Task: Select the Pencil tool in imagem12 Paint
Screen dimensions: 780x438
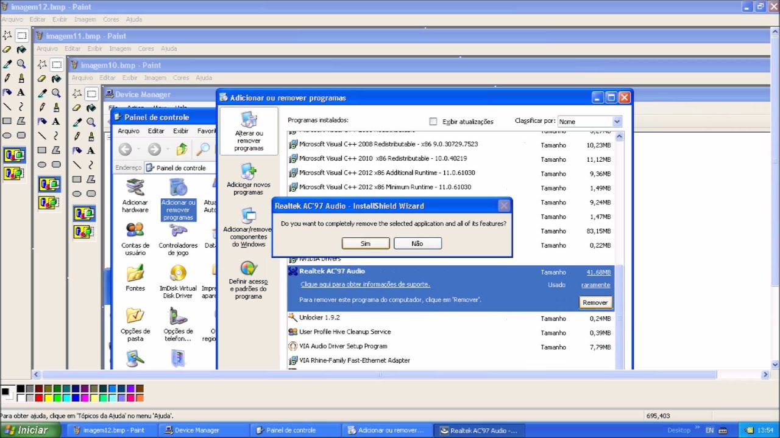Action: (7, 78)
